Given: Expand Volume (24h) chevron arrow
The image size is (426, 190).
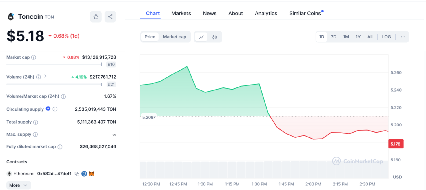Looking at the screenshot, I should [45, 77].
